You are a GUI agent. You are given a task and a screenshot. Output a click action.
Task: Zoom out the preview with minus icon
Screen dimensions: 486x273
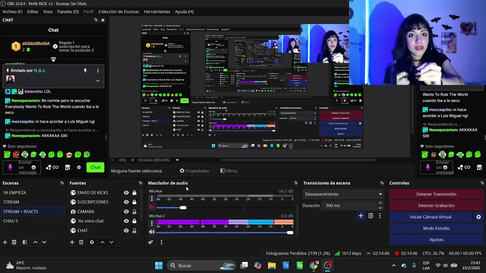112,160
